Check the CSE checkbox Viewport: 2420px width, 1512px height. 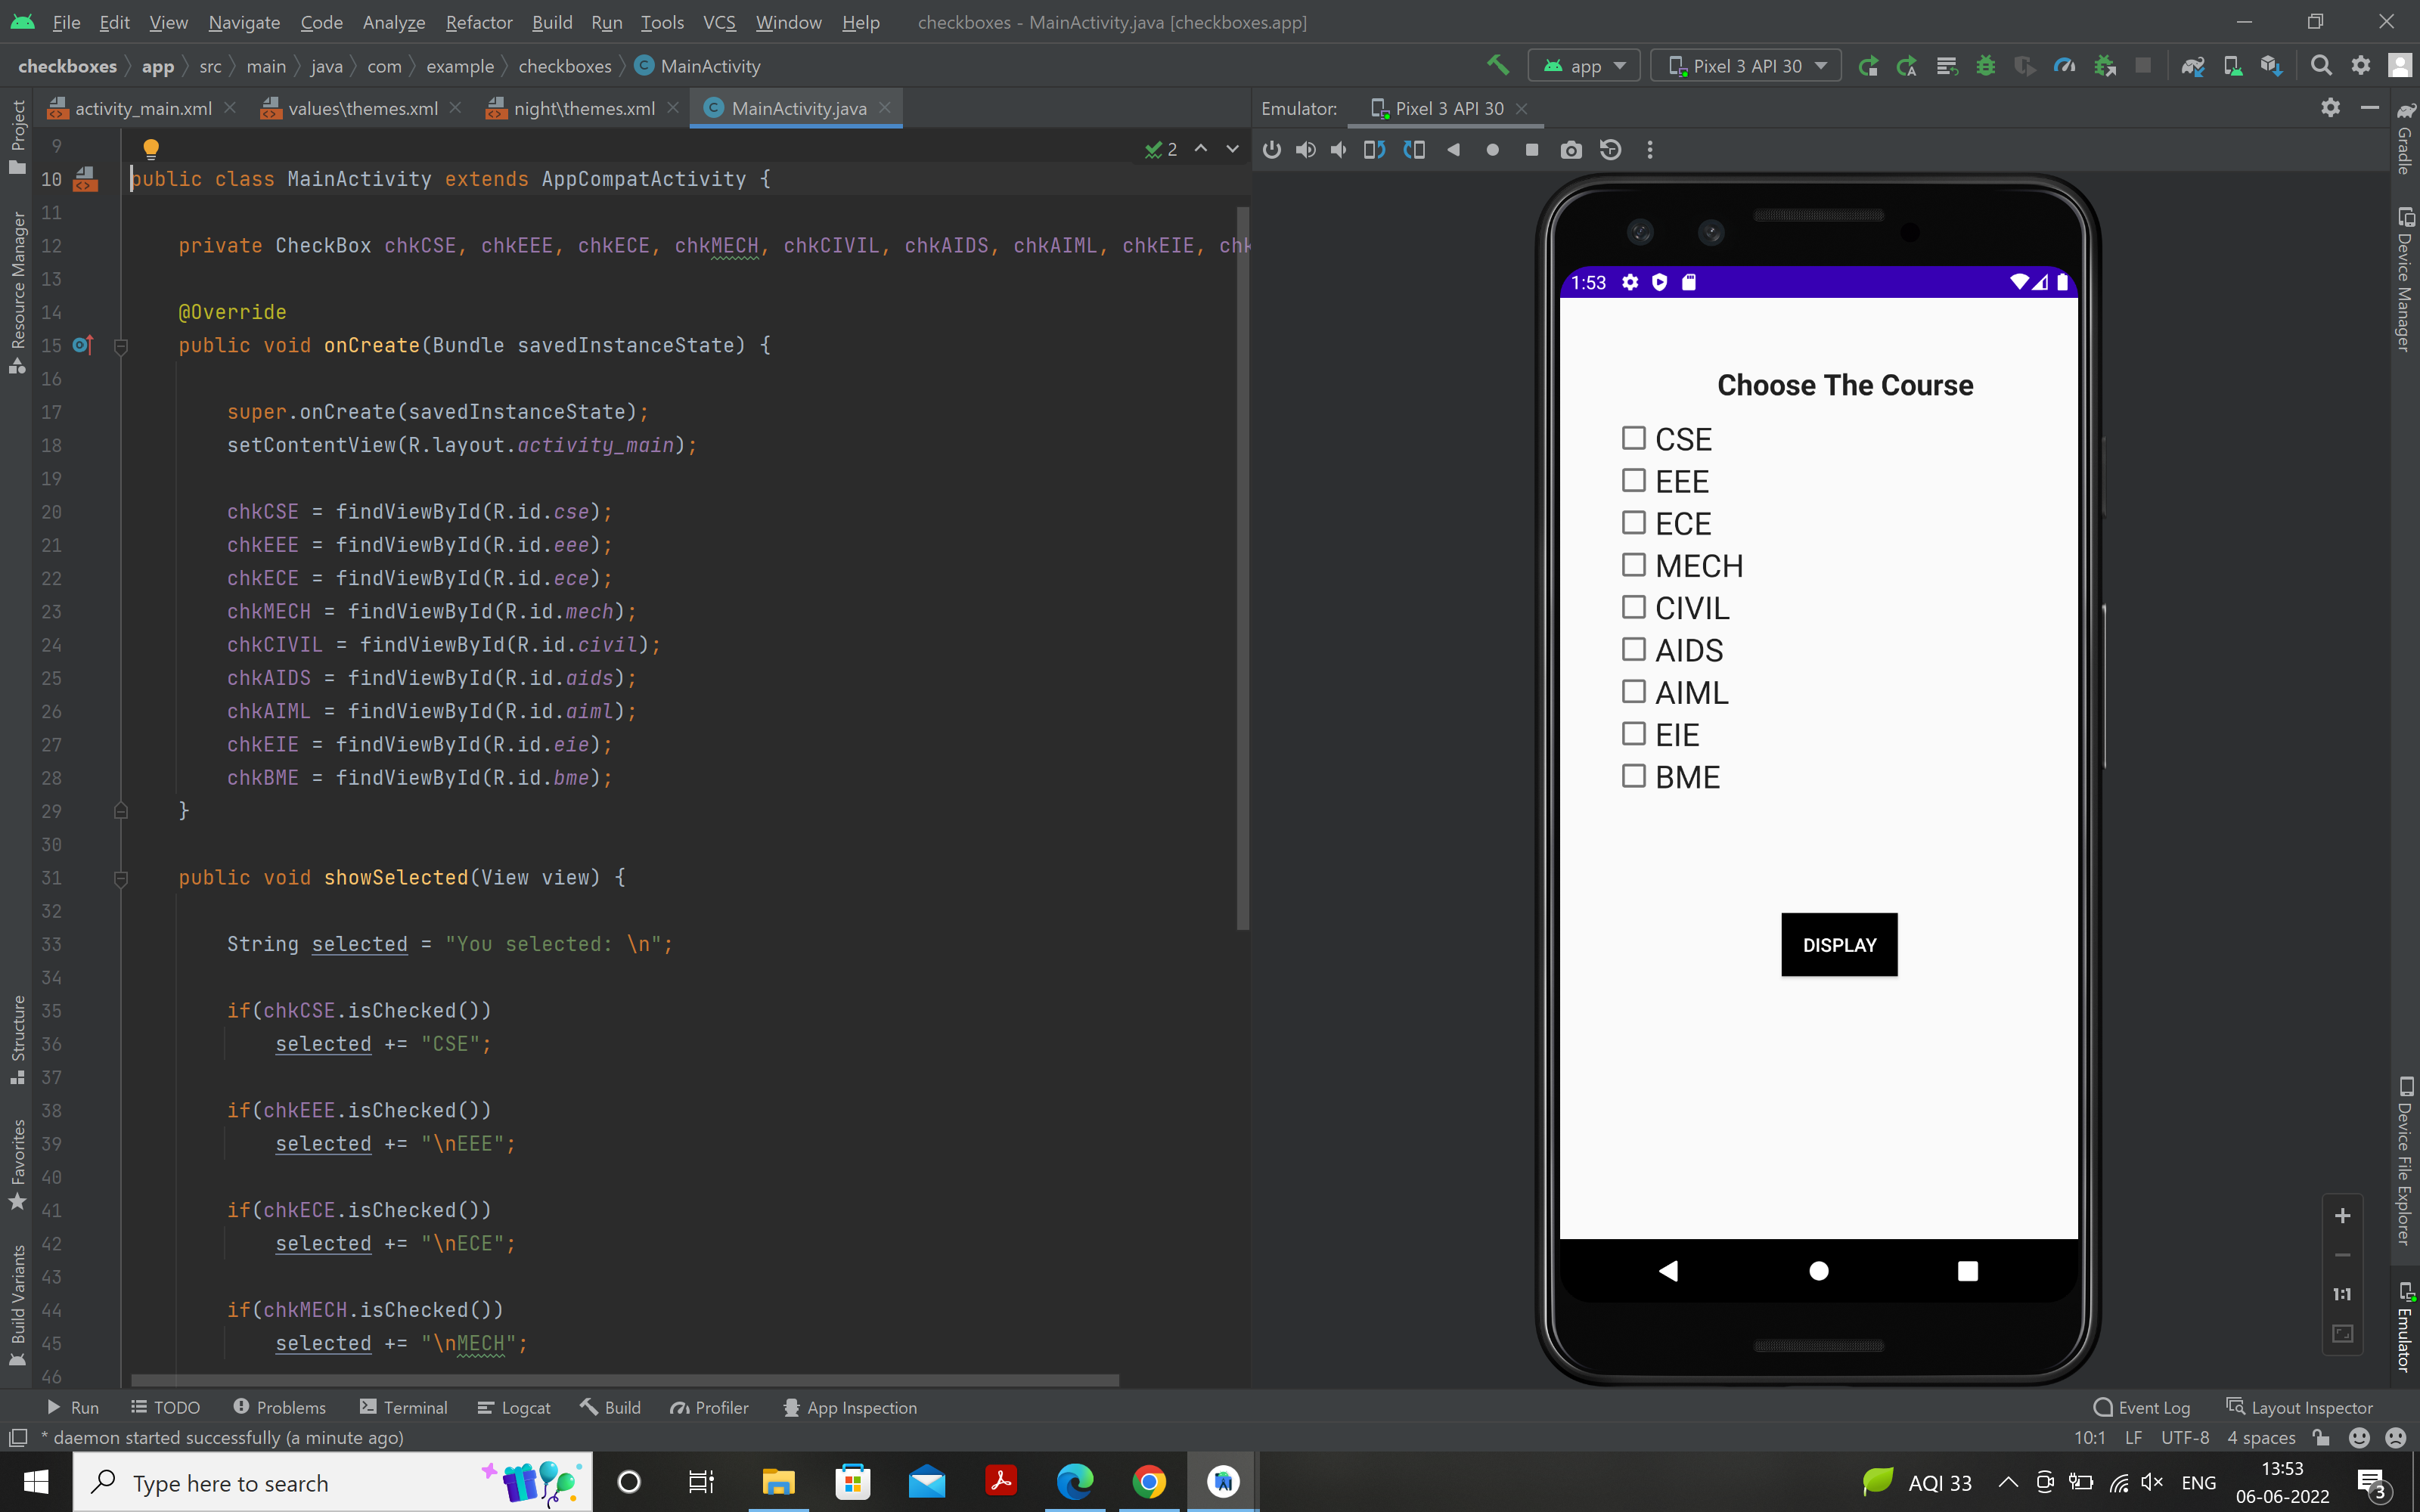coord(1633,438)
